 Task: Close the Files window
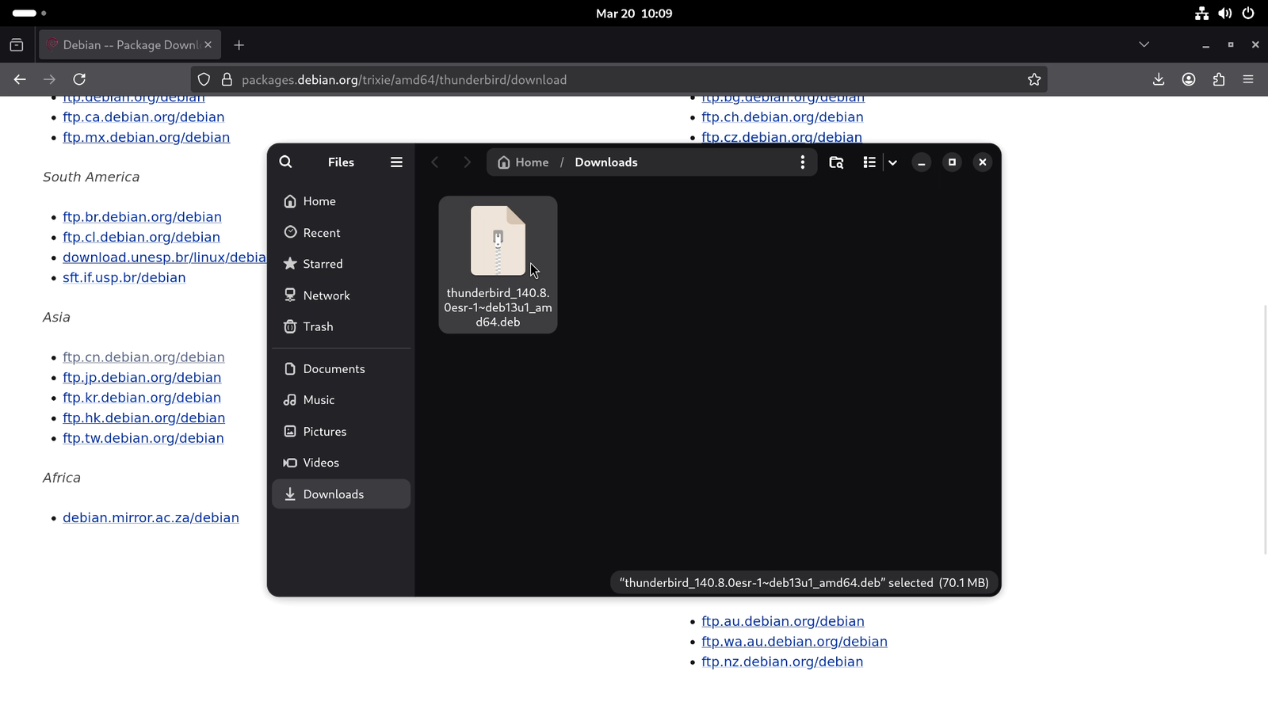[x=983, y=162]
